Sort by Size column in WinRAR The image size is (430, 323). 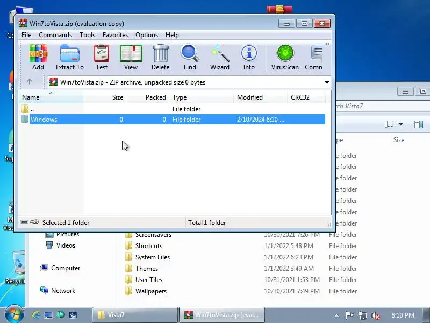[104, 97]
